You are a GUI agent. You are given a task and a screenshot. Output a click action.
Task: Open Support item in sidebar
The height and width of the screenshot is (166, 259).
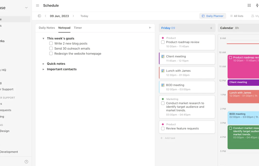click(7, 89)
